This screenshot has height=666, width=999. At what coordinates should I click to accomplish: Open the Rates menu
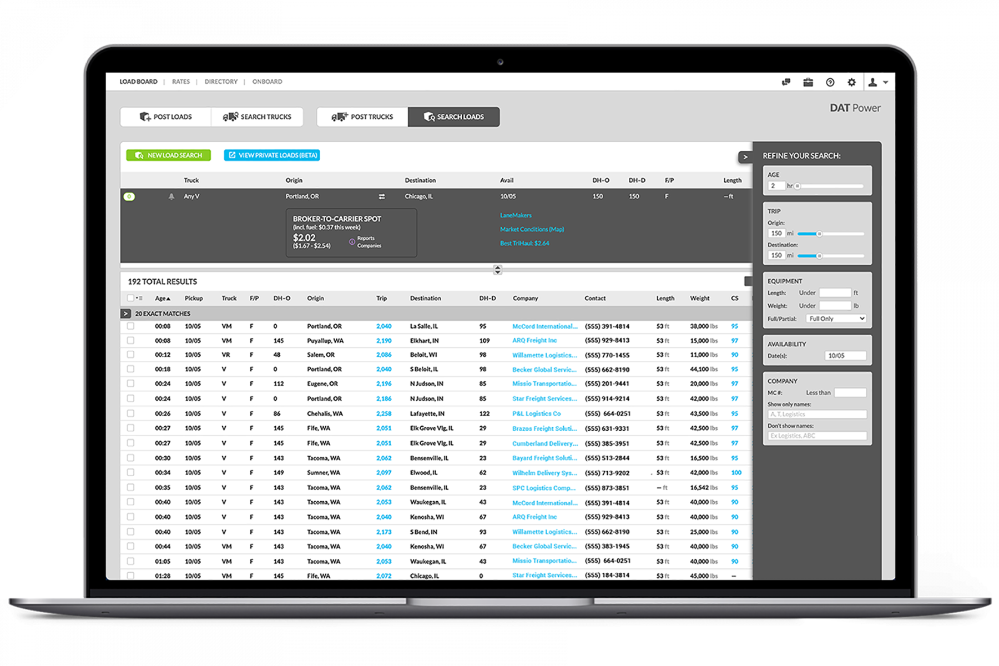(x=181, y=82)
